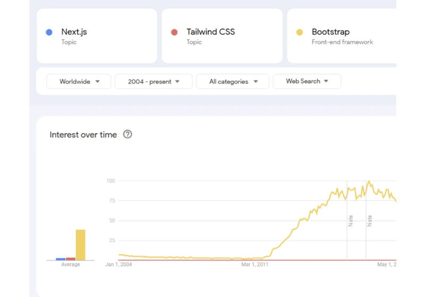This screenshot has height=297, width=425.
Task: Open the Worldwide region dropdown
Action: click(x=79, y=82)
